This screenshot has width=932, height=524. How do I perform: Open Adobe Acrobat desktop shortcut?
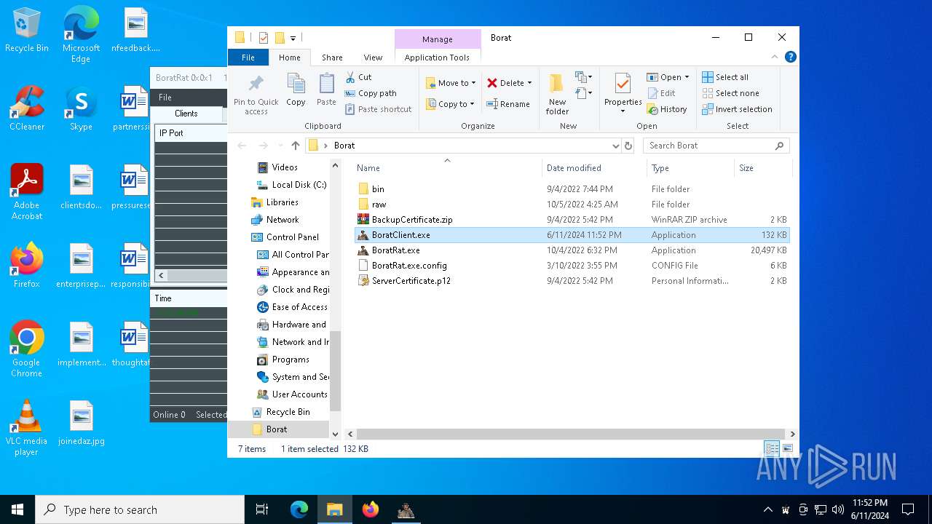click(x=27, y=192)
